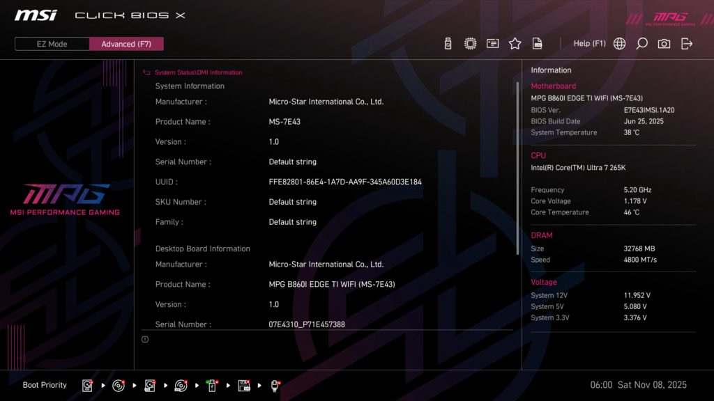Expand the info tooltip circle icon
The image size is (714, 401).
(145, 339)
